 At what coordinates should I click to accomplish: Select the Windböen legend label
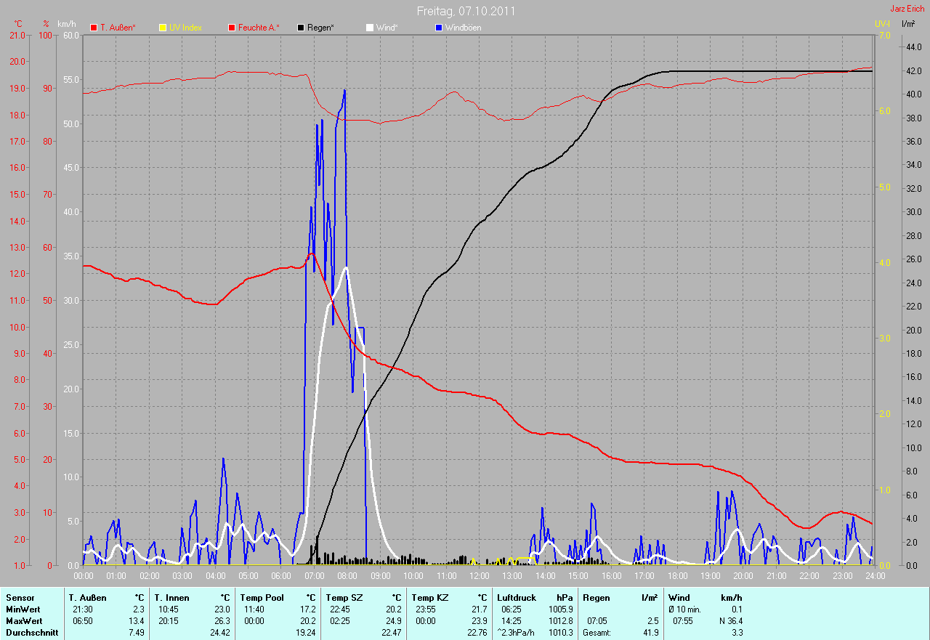point(463,28)
